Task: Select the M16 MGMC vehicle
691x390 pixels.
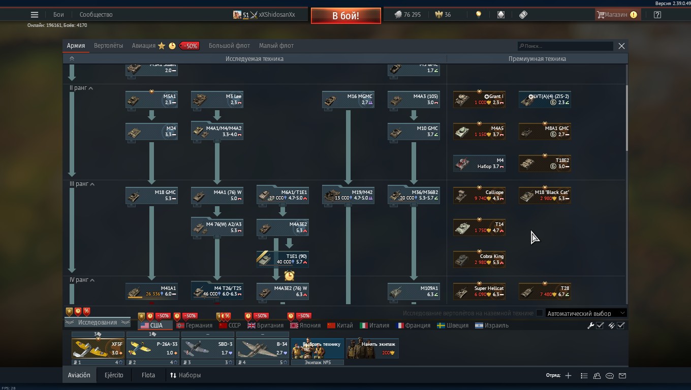Action: click(348, 100)
